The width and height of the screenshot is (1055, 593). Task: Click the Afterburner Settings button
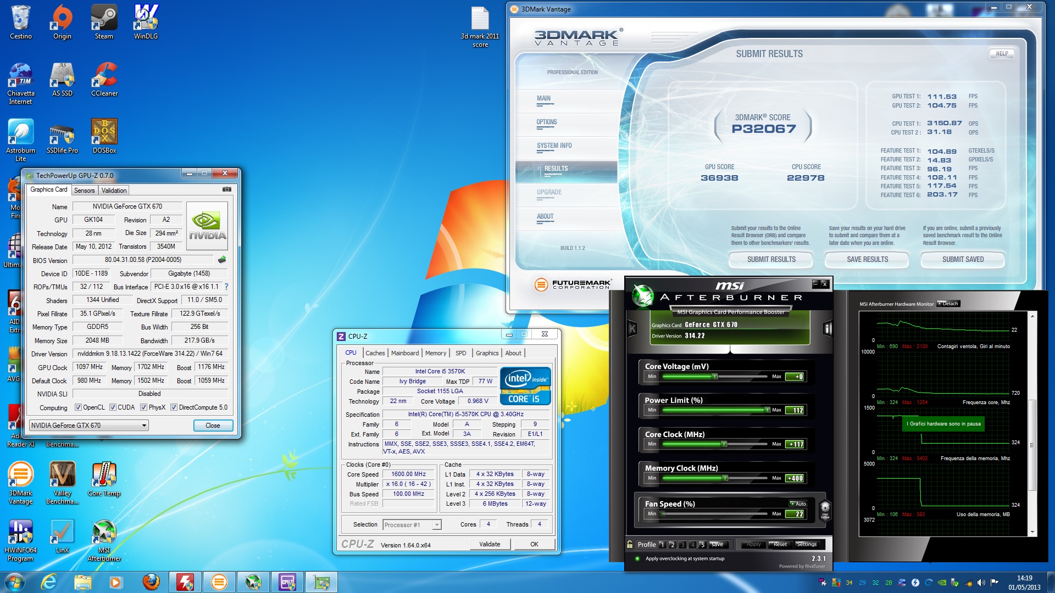[x=807, y=545]
